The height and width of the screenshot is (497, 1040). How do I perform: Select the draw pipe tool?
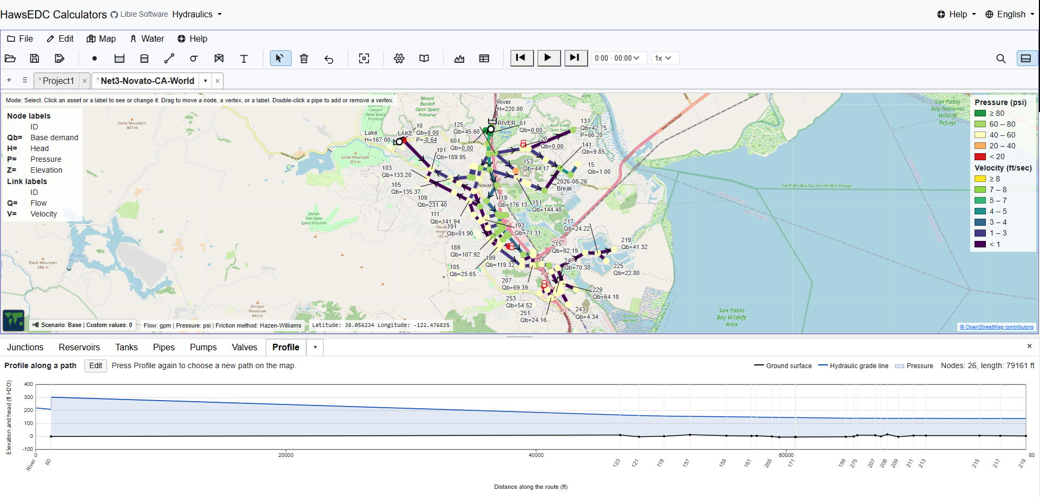point(169,58)
